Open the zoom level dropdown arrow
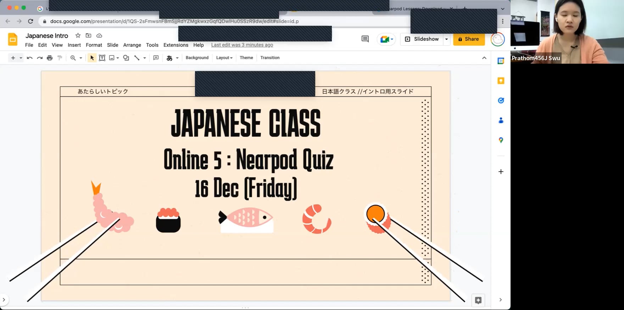 [x=81, y=58]
